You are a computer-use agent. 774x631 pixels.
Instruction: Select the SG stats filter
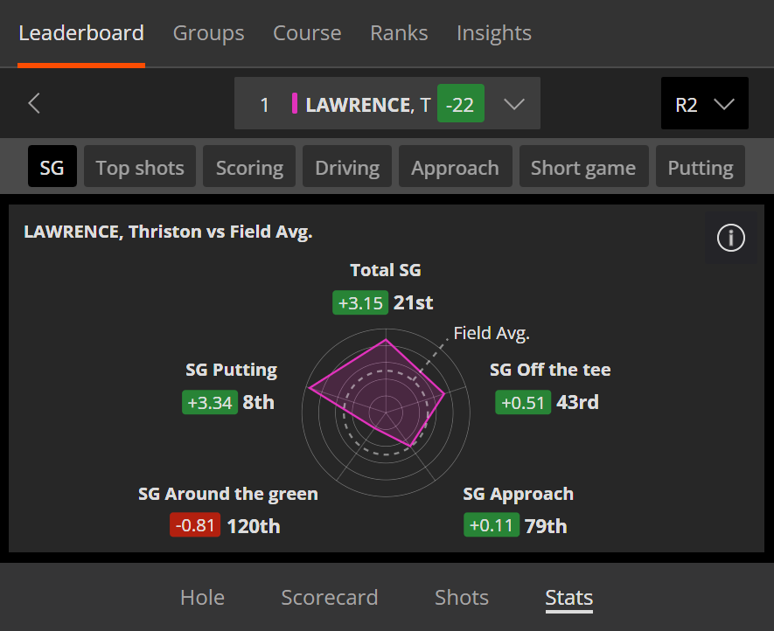tap(52, 167)
